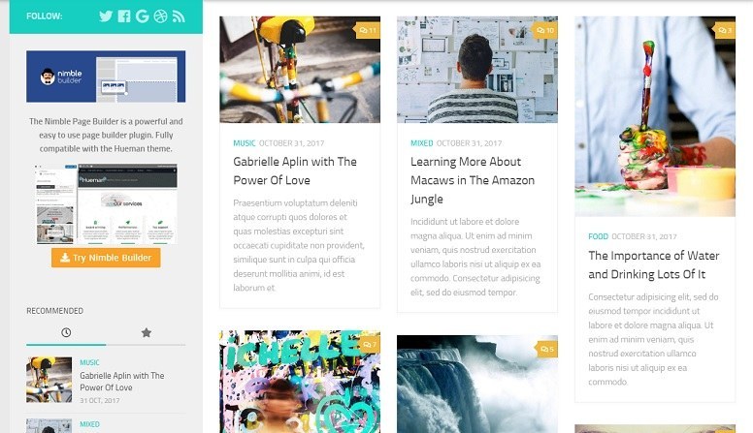This screenshot has width=753, height=433.
Task: Switch to the recent posts clock tab
Action: [66, 332]
